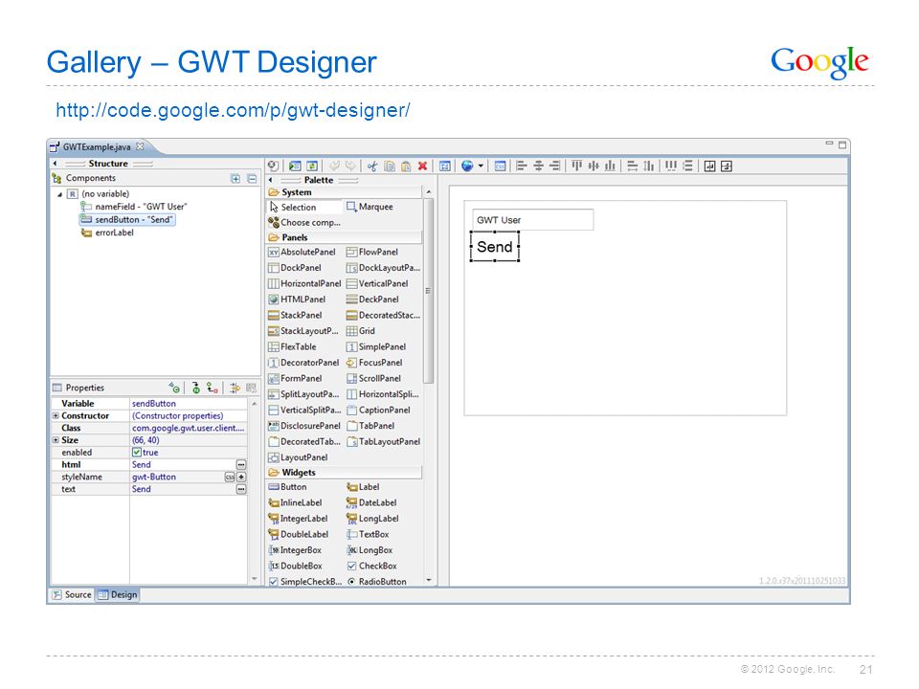Screen dimensions: 919x689
Task: Pick the SimpleCheckBox widget in the palette
Action: coord(304,582)
